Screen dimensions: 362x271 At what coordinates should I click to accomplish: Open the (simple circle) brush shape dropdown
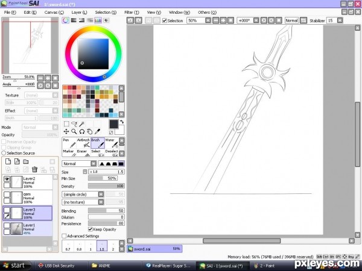click(101, 195)
